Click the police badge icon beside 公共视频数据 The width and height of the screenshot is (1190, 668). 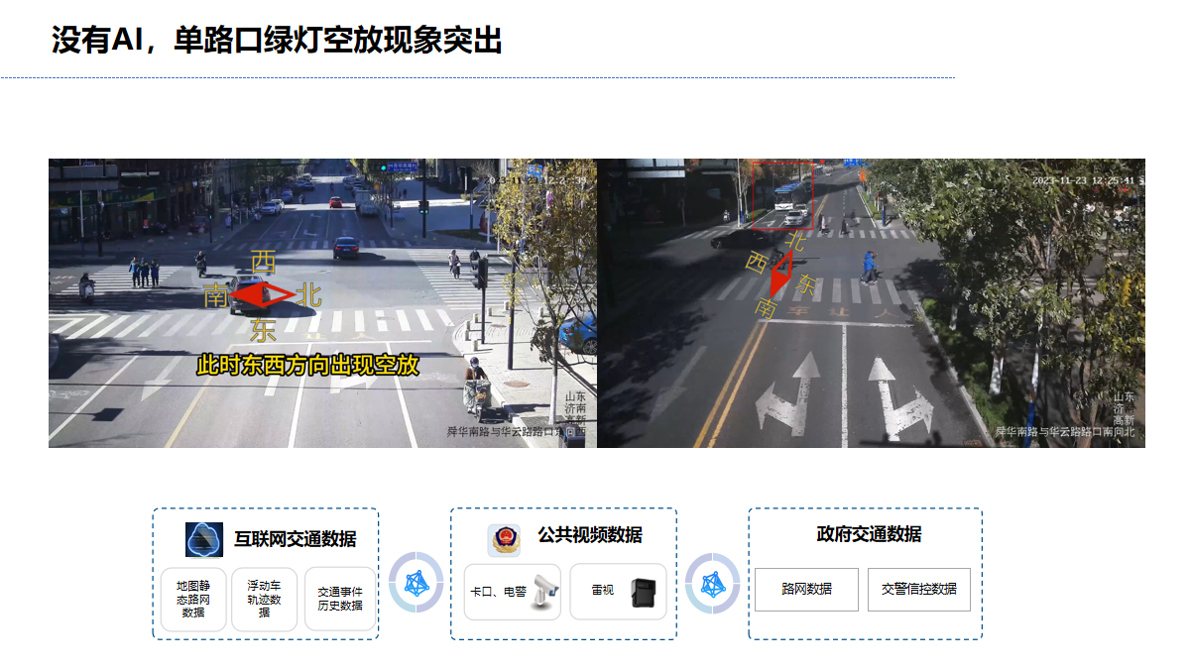[x=504, y=539]
